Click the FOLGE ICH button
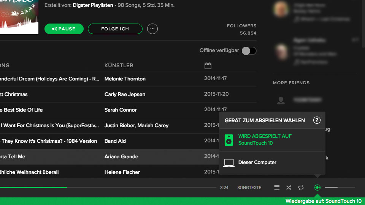This screenshot has width=365, height=205. (115, 29)
